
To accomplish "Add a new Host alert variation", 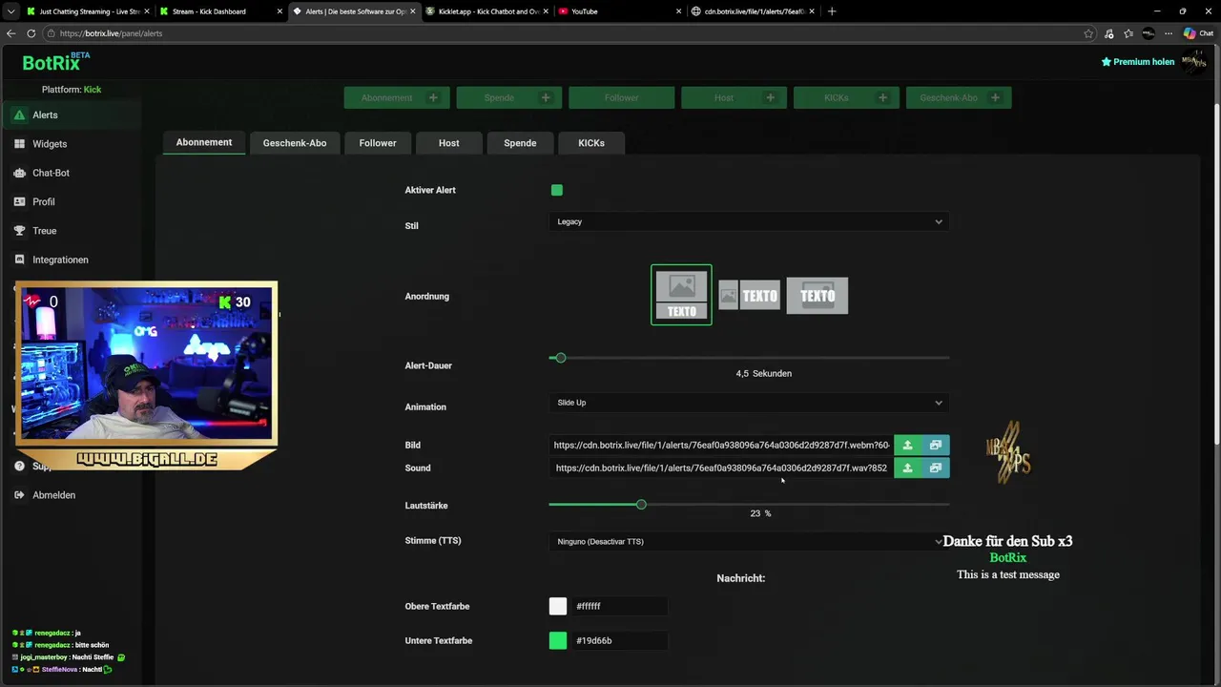I will click(x=770, y=97).
